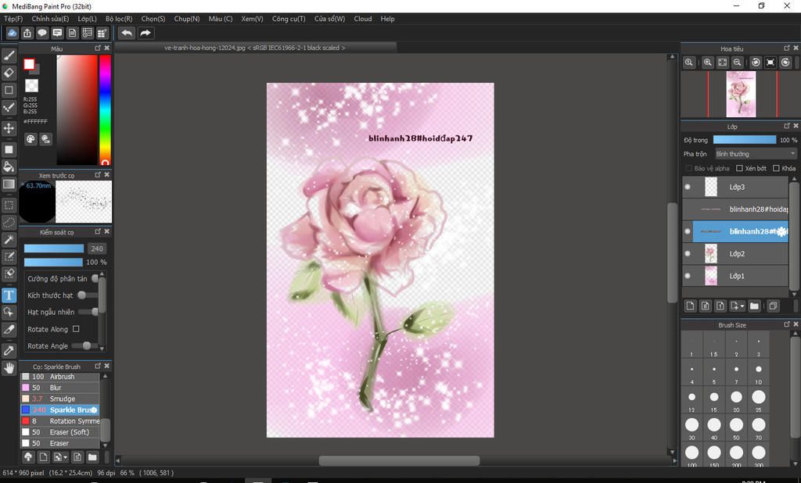
Task: Click the transparent color swatch
Action: click(x=31, y=85)
